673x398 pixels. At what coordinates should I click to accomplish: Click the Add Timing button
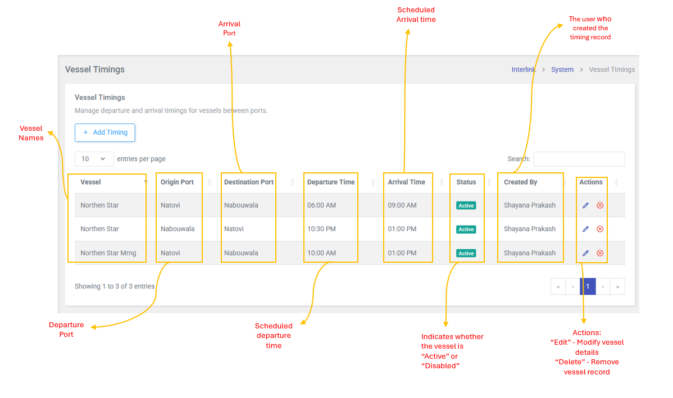[105, 132]
